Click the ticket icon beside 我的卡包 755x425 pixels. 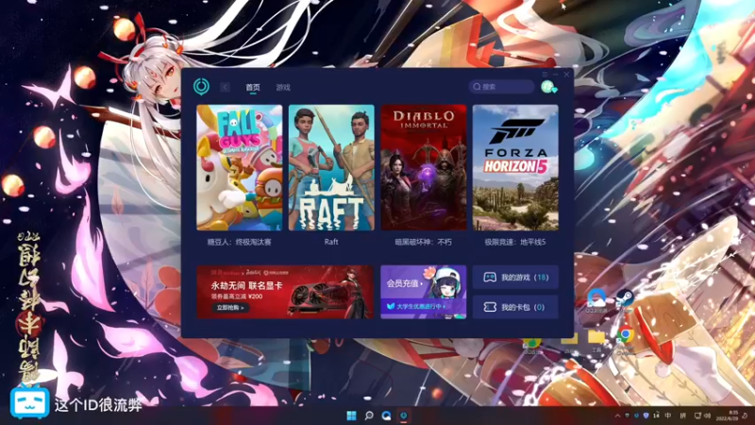click(x=490, y=307)
